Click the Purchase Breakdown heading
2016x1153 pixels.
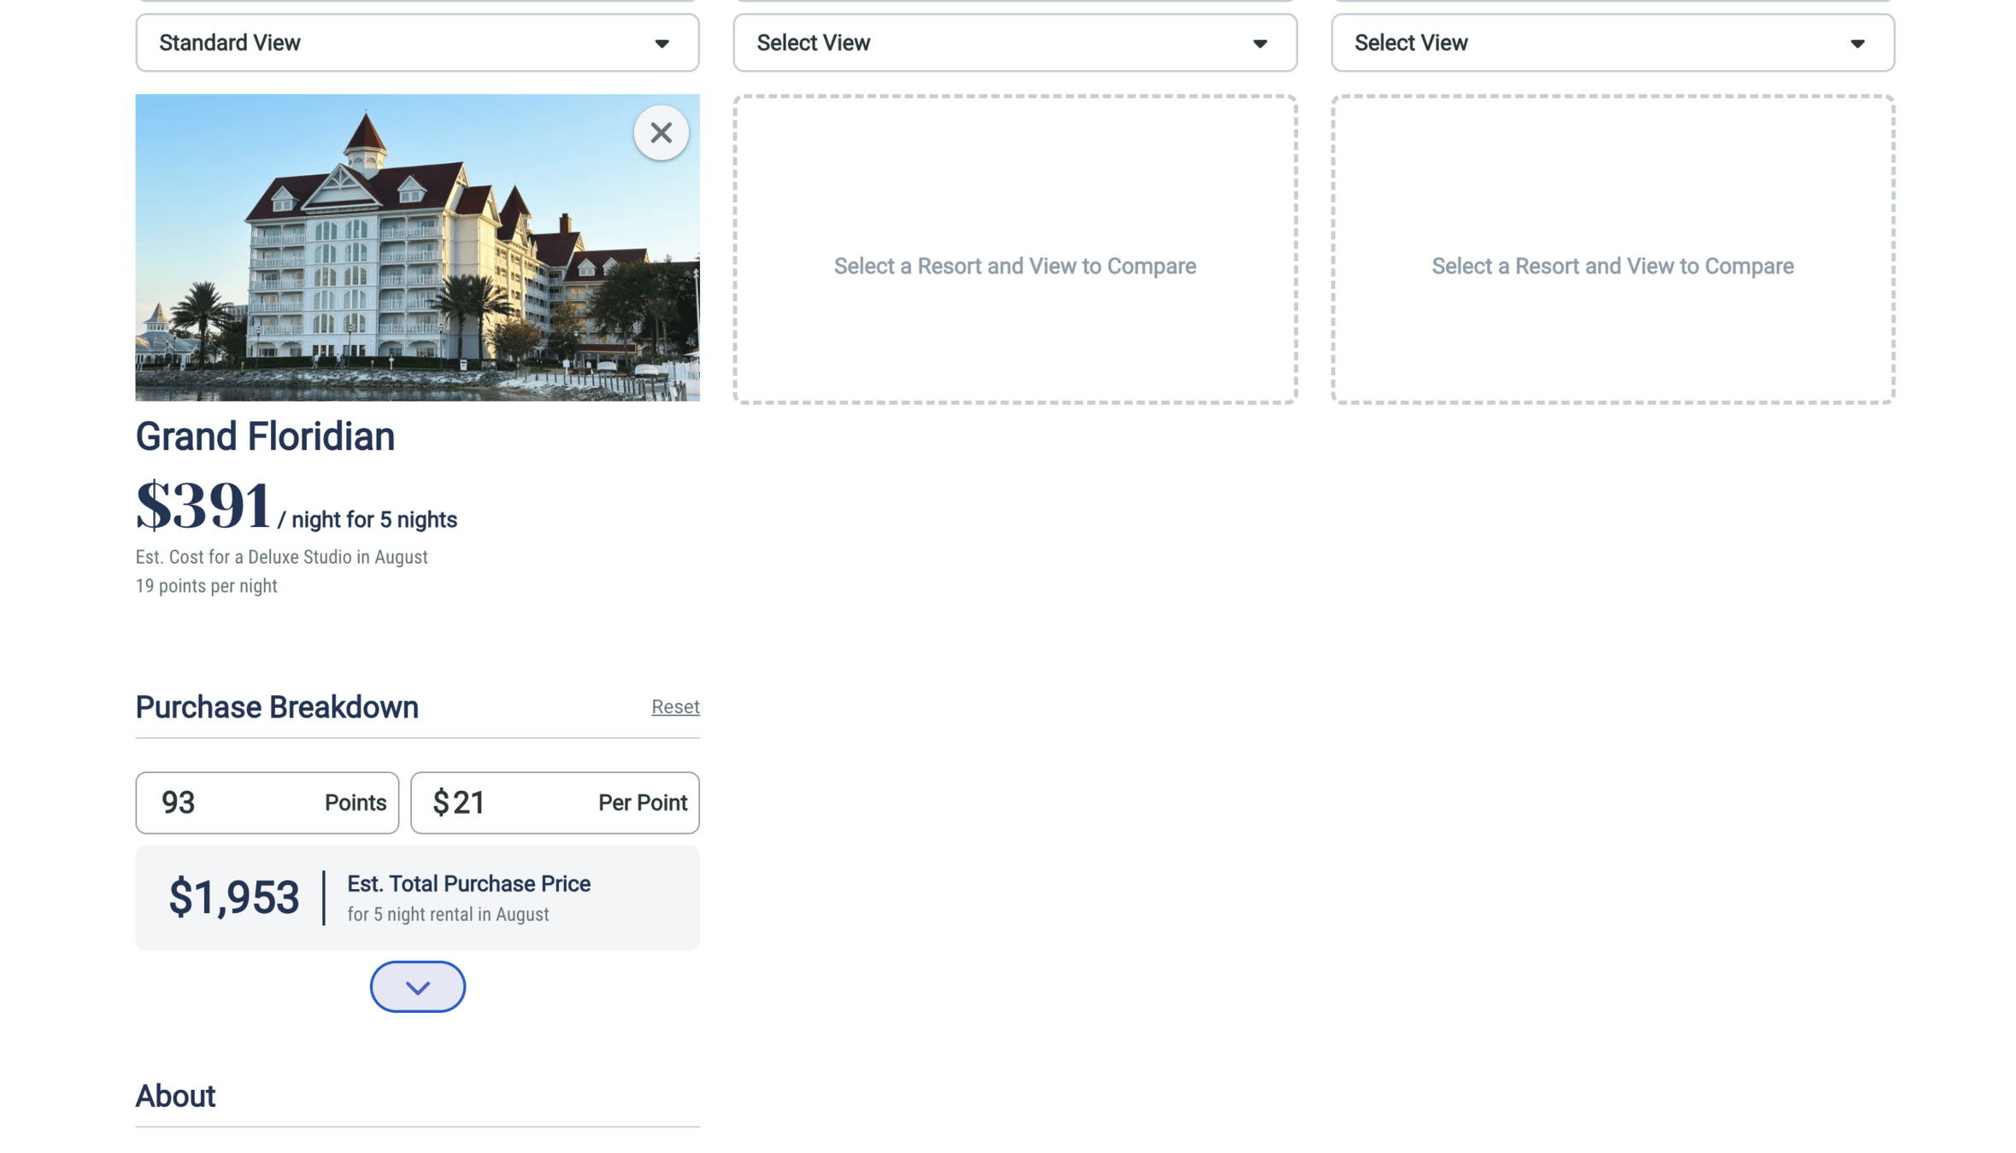277,707
